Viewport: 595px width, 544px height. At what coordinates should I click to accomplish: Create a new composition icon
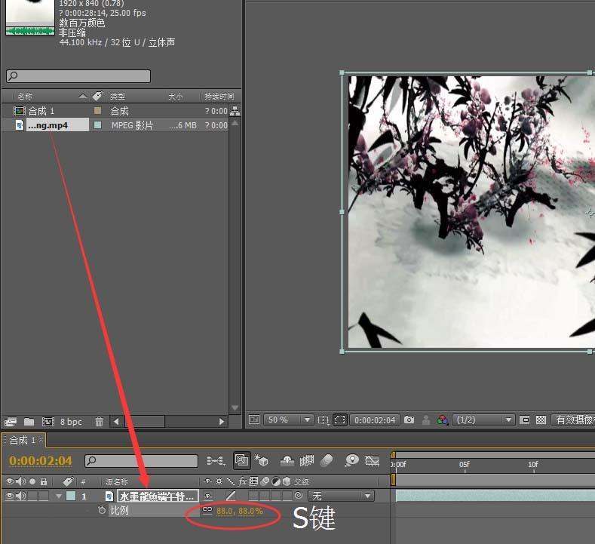click(48, 422)
